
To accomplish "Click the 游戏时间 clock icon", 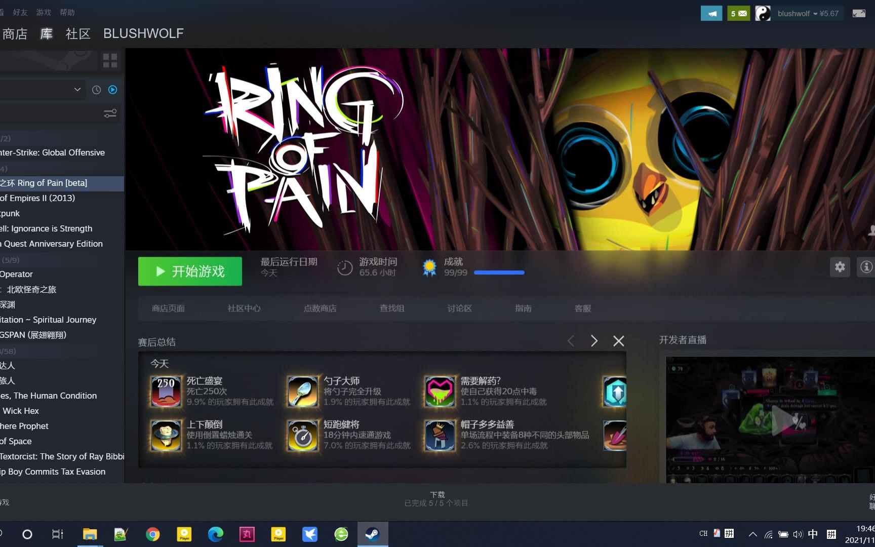I will (x=345, y=267).
